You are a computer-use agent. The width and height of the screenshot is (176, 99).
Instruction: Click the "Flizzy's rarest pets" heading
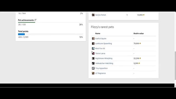[102, 27]
